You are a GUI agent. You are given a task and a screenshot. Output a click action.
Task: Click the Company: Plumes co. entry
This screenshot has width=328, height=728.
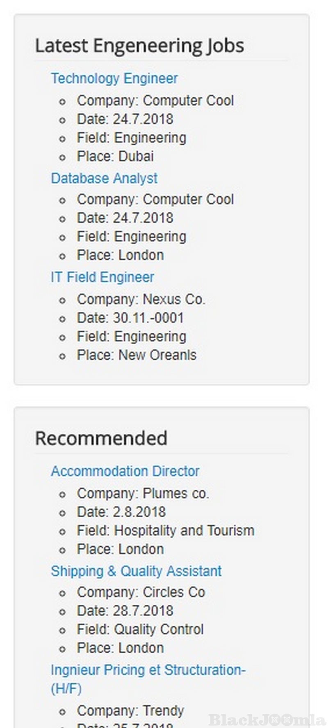tap(143, 493)
